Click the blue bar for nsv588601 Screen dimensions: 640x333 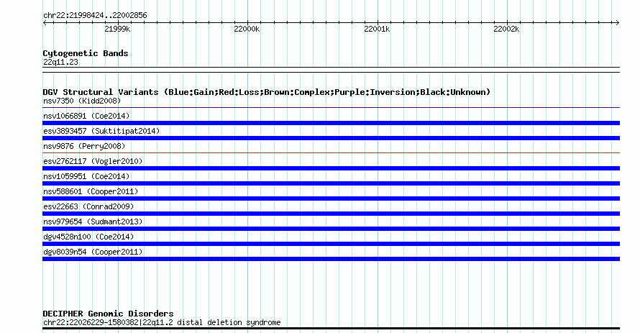pyautogui.click(x=331, y=199)
